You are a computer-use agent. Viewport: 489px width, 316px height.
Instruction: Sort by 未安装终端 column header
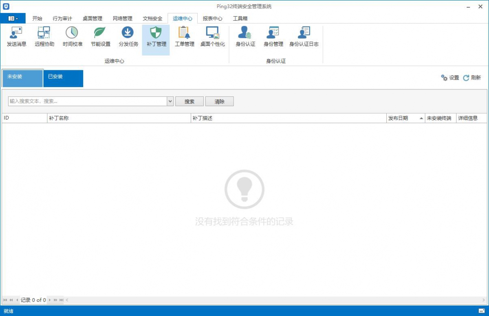coord(441,118)
